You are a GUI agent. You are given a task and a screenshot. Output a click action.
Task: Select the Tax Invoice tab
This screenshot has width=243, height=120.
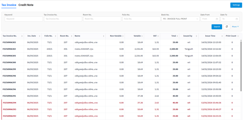(x=9, y=5)
